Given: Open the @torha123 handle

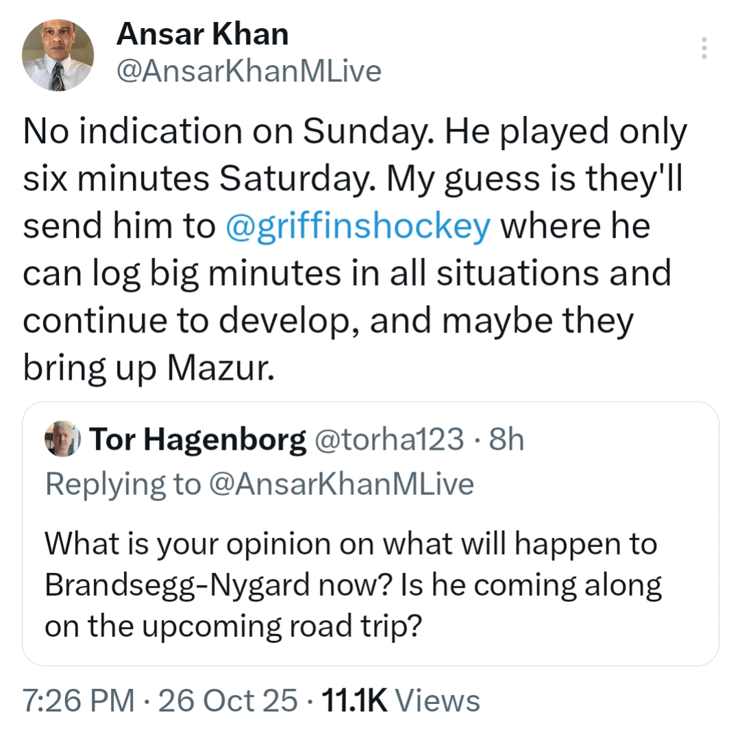Looking at the screenshot, I should (388, 440).
